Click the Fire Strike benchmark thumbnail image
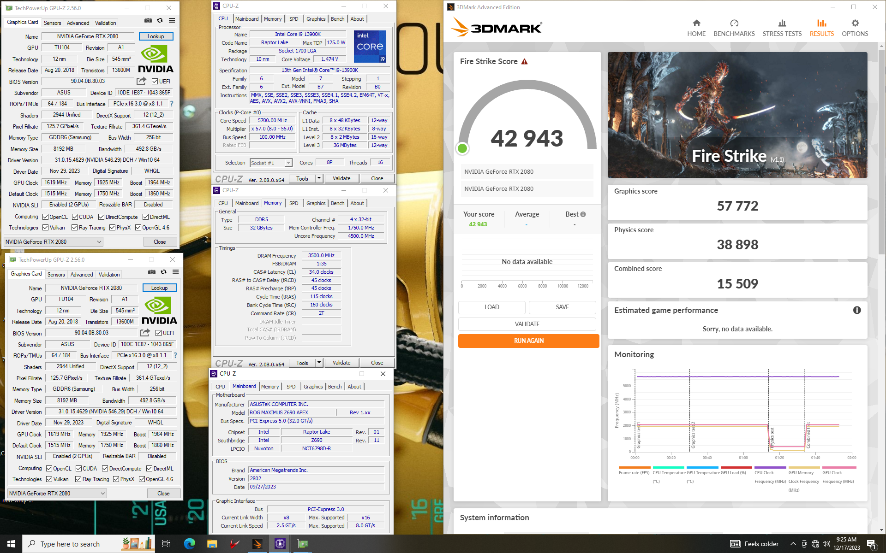This screenshot has height=553, width=886. 737,115
